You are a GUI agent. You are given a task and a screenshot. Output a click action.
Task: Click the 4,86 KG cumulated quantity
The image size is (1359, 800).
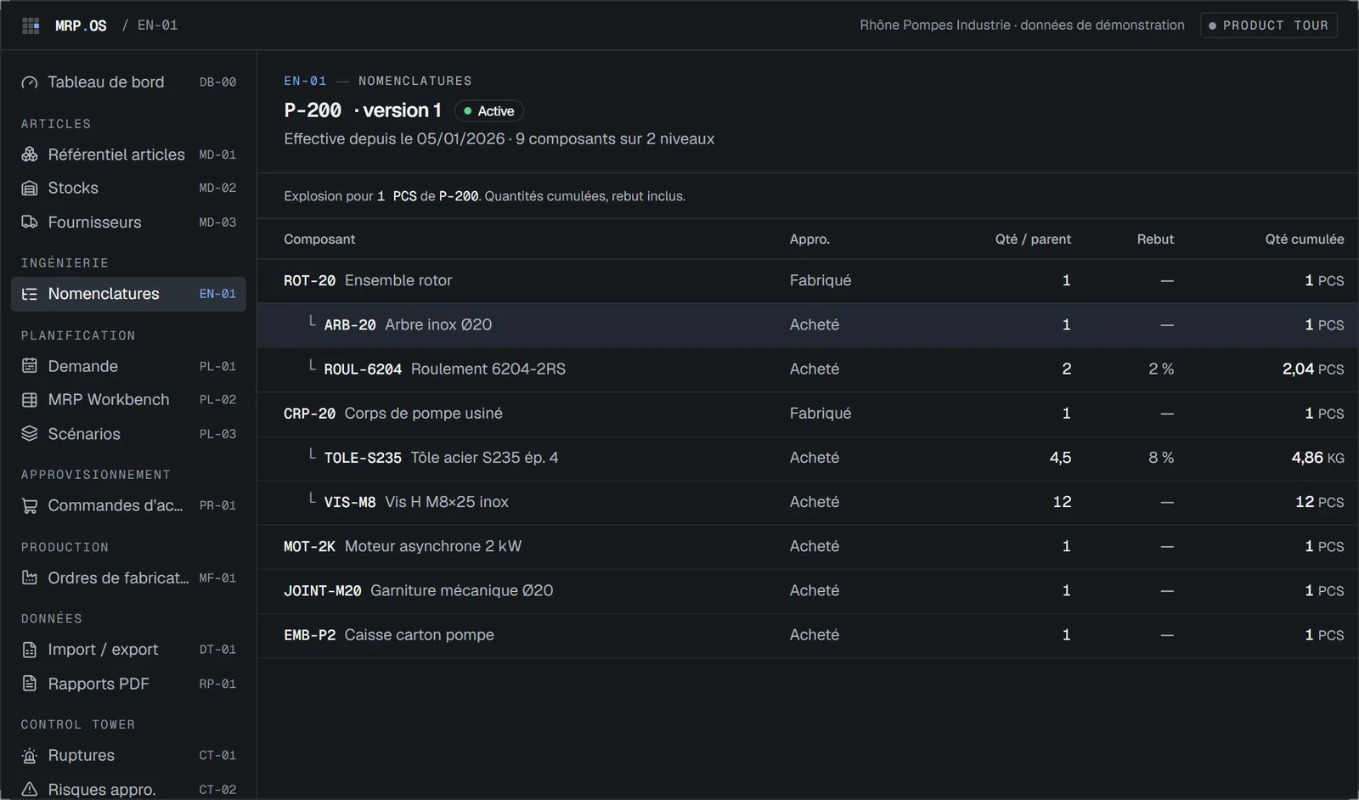pyautogui.click(x=1317, y=458)
